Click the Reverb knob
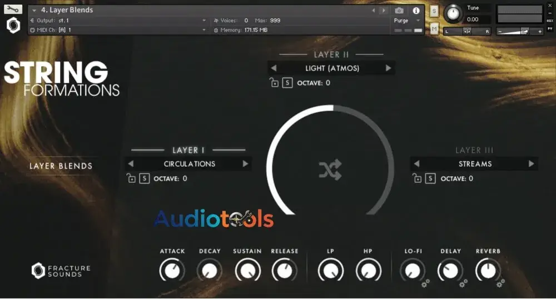The width and height of the screenshot is (556, 299). point(488,271)
